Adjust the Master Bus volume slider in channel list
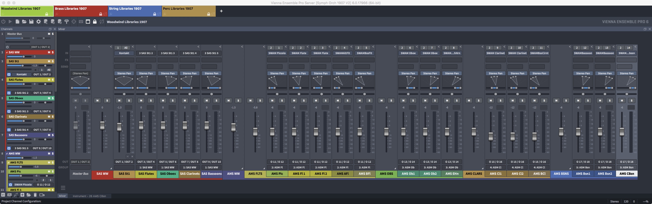The width and height of the screenshot is (652, 204). click(18, 38)
